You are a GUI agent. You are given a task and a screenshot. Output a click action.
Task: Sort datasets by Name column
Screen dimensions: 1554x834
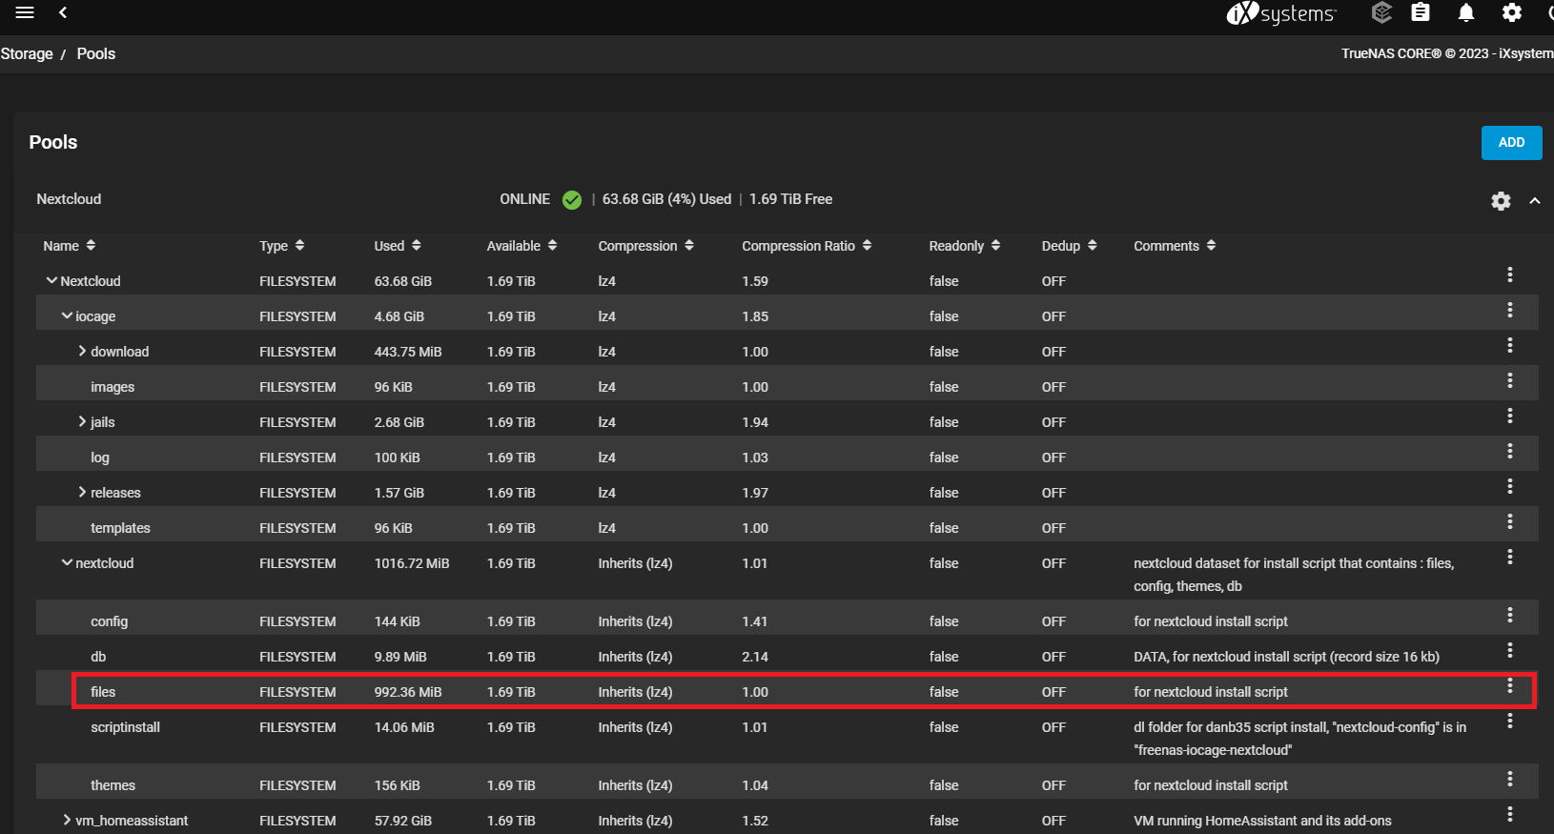tap(69, 246)
